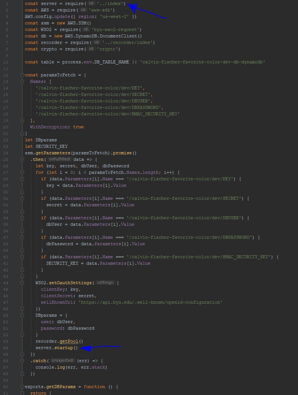298x395 pixels.
Task: Click the fold end marker on line 55
Action: point(22,354)
